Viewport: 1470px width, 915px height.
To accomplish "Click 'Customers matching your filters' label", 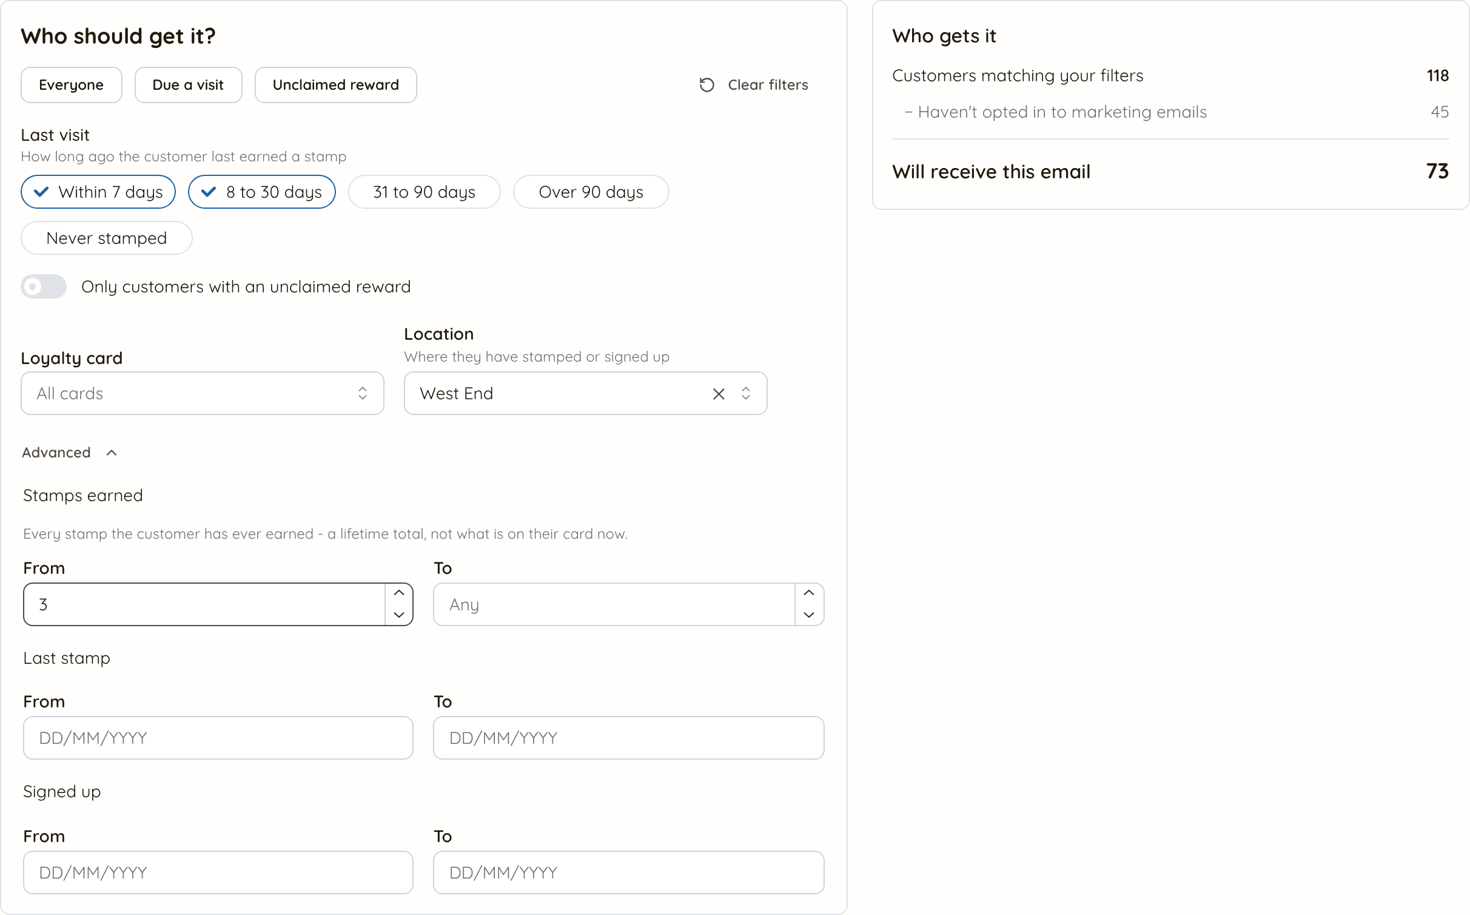I will click(1018, 76).
